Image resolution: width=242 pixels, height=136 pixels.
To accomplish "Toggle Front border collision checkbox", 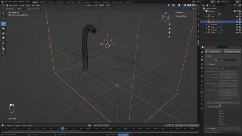I will tap(220, 111).
